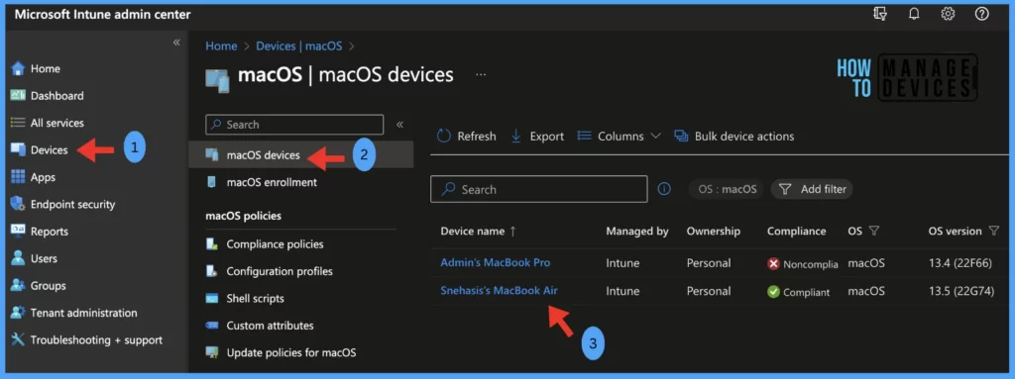Open the portal feedback icon in header
The width and height of the screenshot is (1015, 379).
point(880,14)
